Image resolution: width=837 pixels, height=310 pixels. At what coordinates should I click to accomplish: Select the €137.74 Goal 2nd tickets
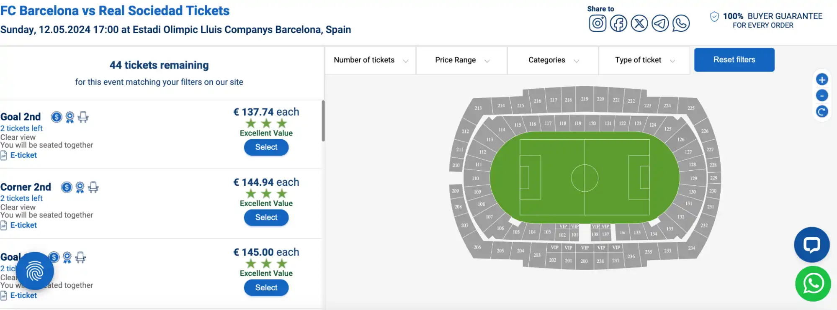pyautogui.click(x=266, y=147)
